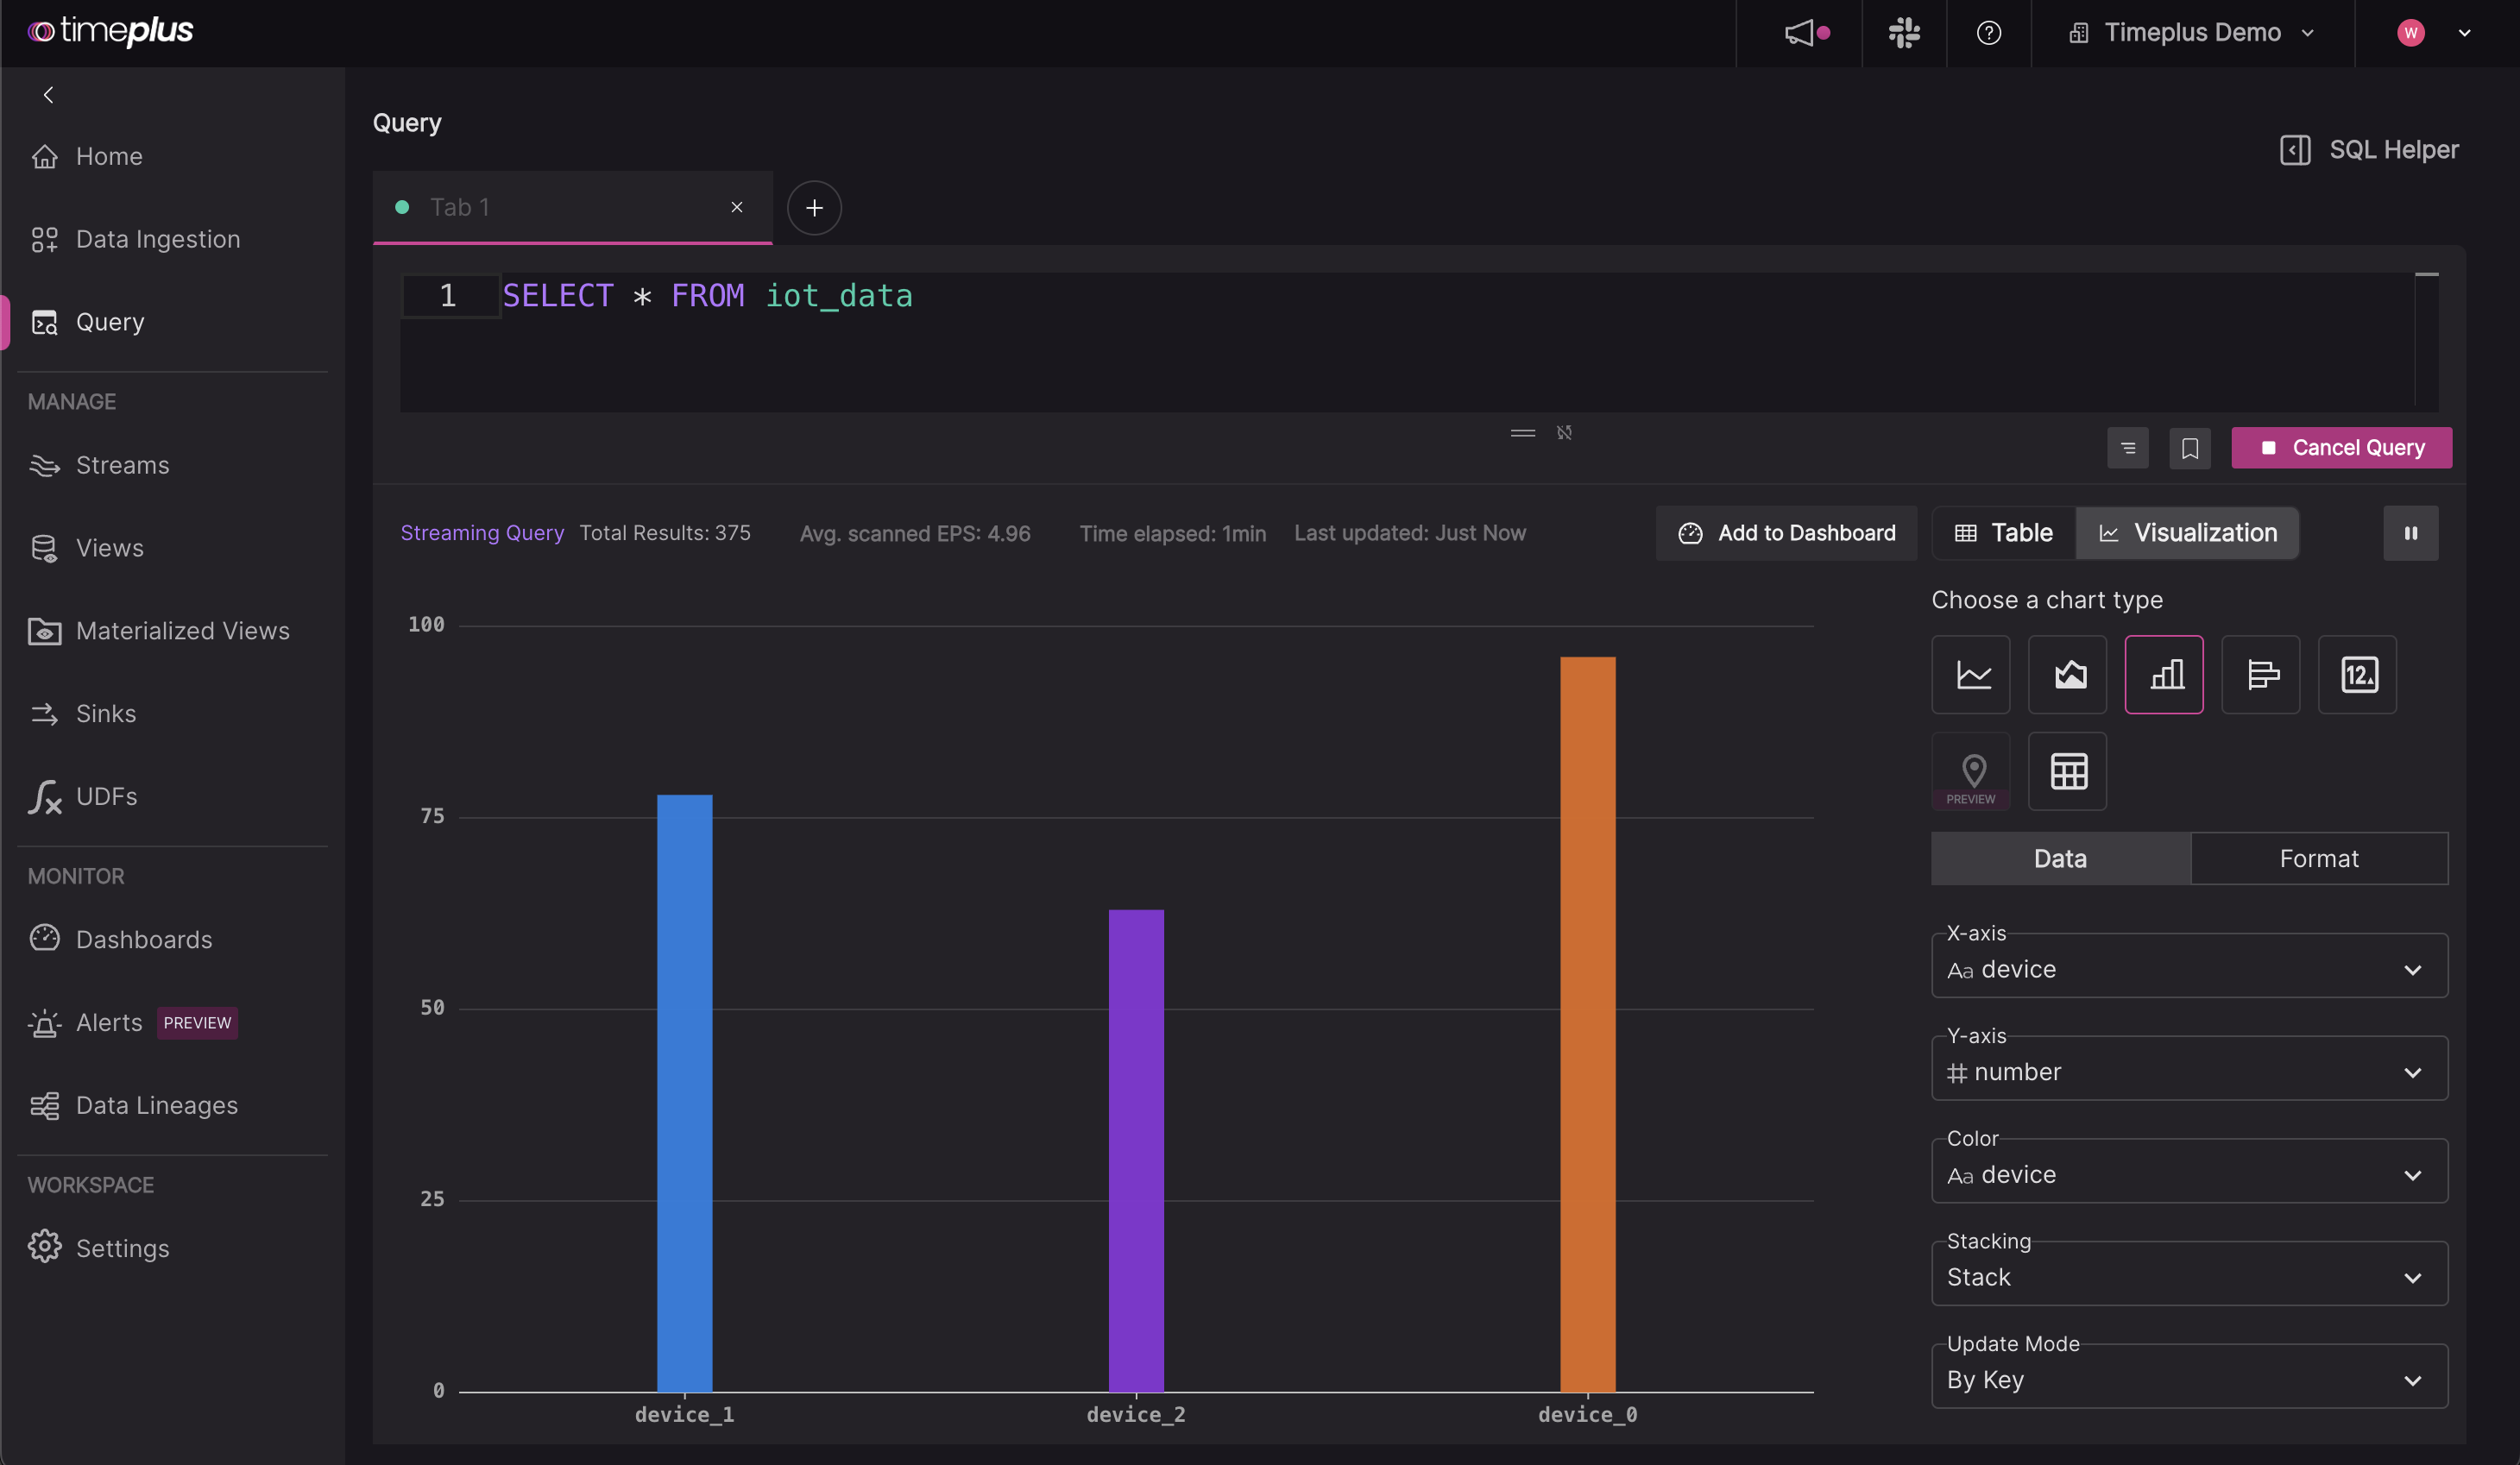Click the Add to Dashboard button
This screenshot has width=2520, height=1465.
(1786, 532)
